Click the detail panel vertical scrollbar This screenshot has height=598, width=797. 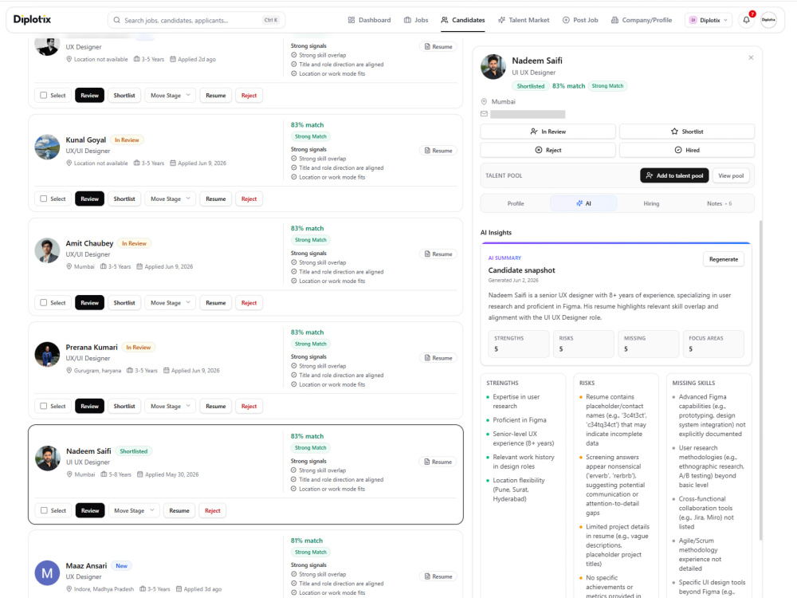[760, 380]
